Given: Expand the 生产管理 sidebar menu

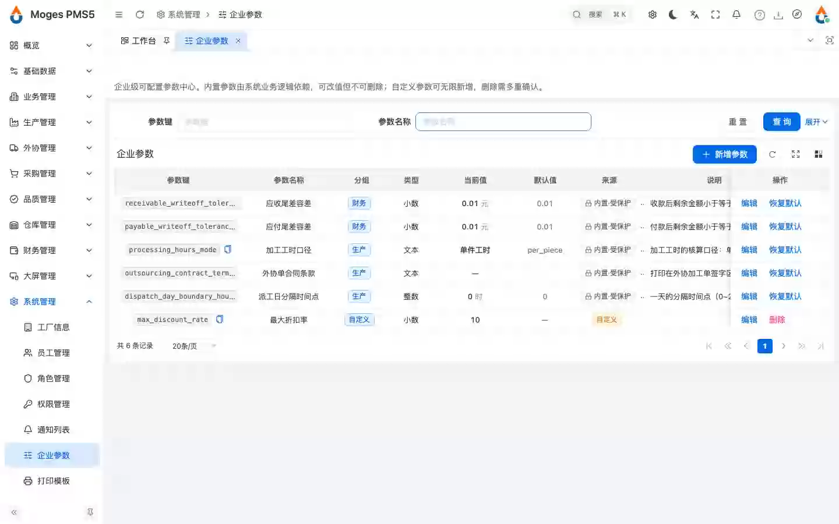Looking at the screenshot, I should pyautogui.click(x=51, y=122).
